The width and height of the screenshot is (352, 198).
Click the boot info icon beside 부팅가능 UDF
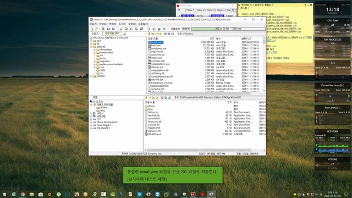(x=125, y=34)
